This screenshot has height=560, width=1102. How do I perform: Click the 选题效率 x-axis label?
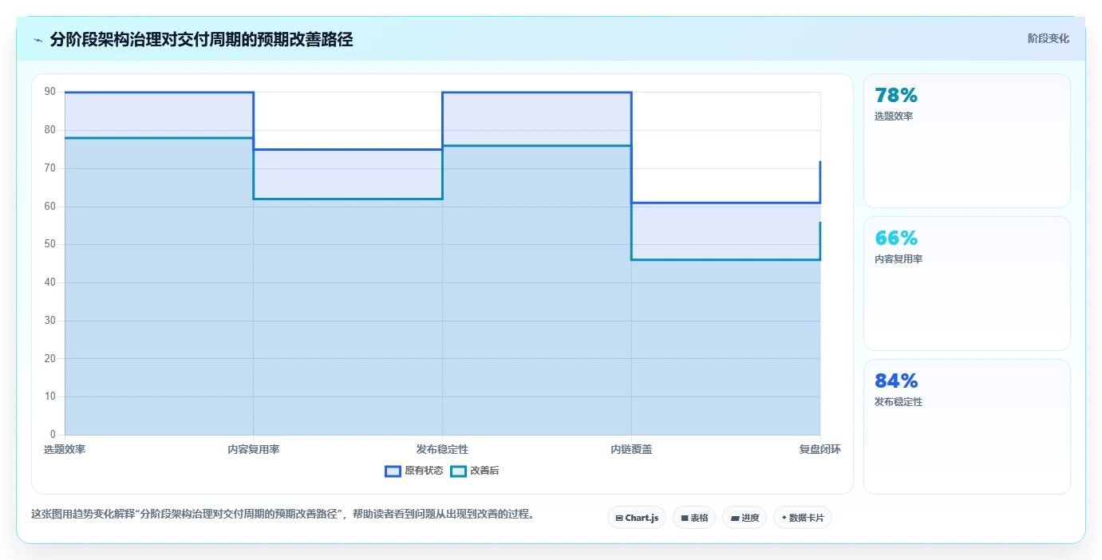65,450
